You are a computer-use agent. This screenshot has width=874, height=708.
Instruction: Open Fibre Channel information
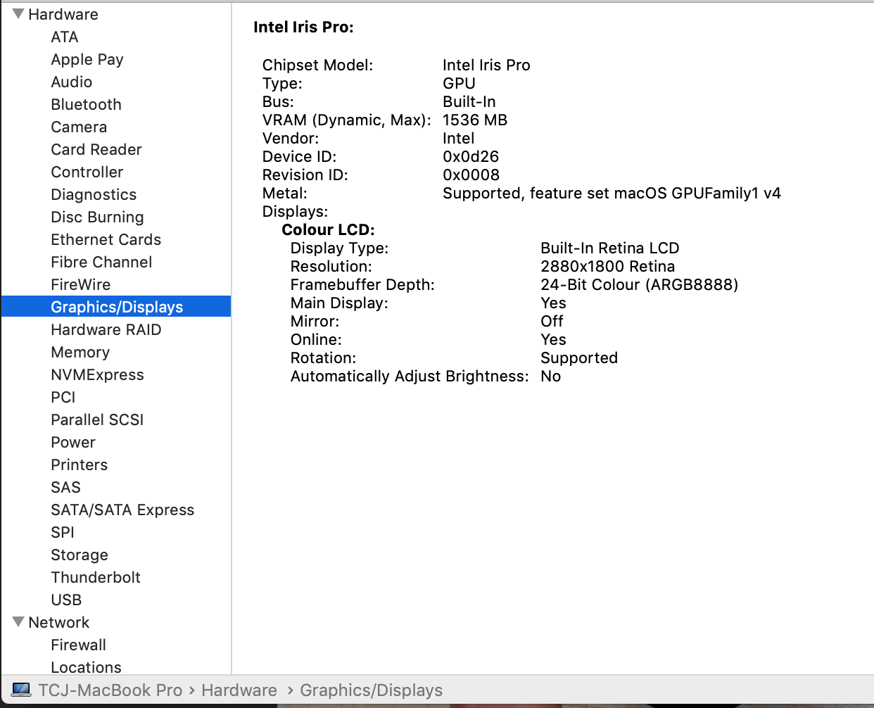tap(101, 262)
